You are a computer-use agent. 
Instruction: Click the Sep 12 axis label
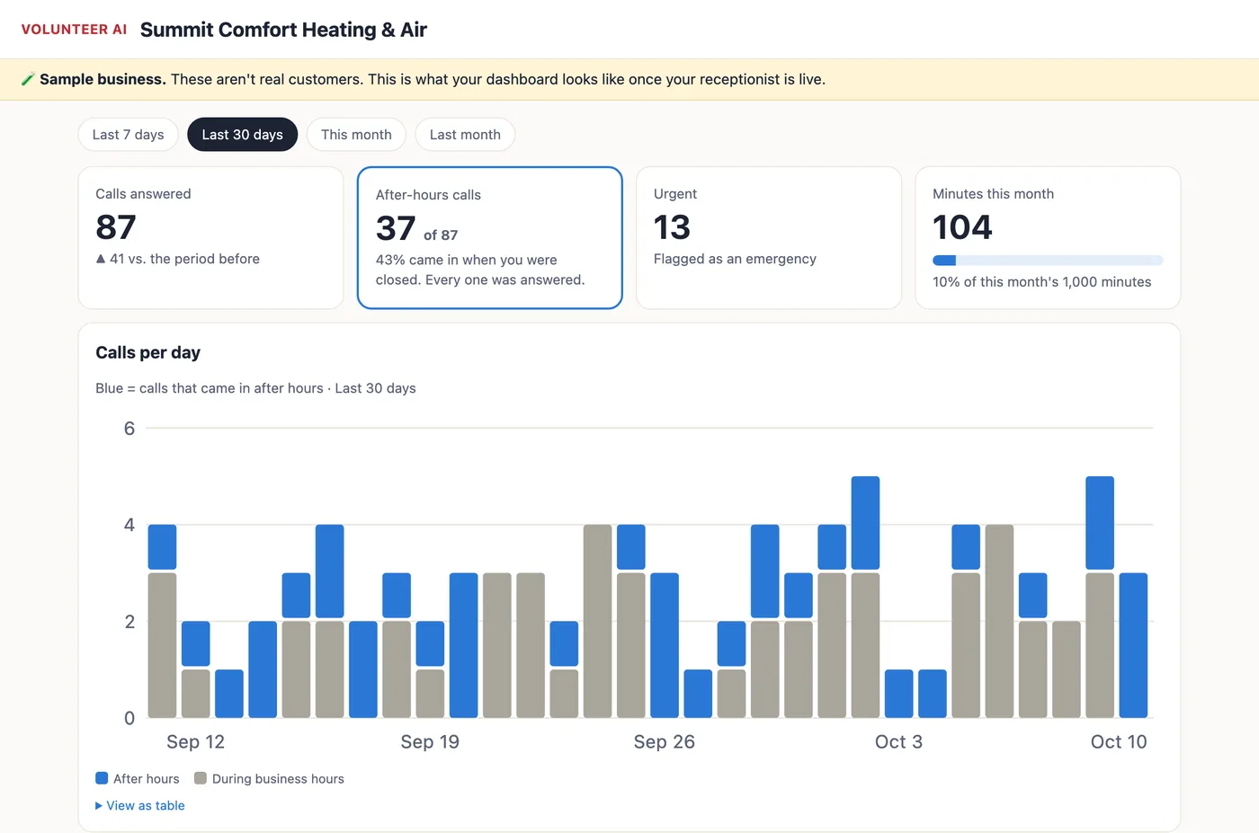tap(195, 742)
